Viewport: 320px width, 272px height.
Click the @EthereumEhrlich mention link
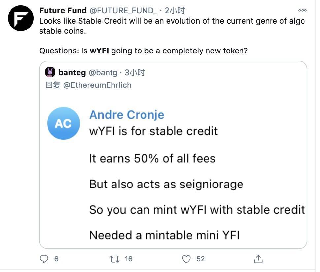[x=97, y=85]
